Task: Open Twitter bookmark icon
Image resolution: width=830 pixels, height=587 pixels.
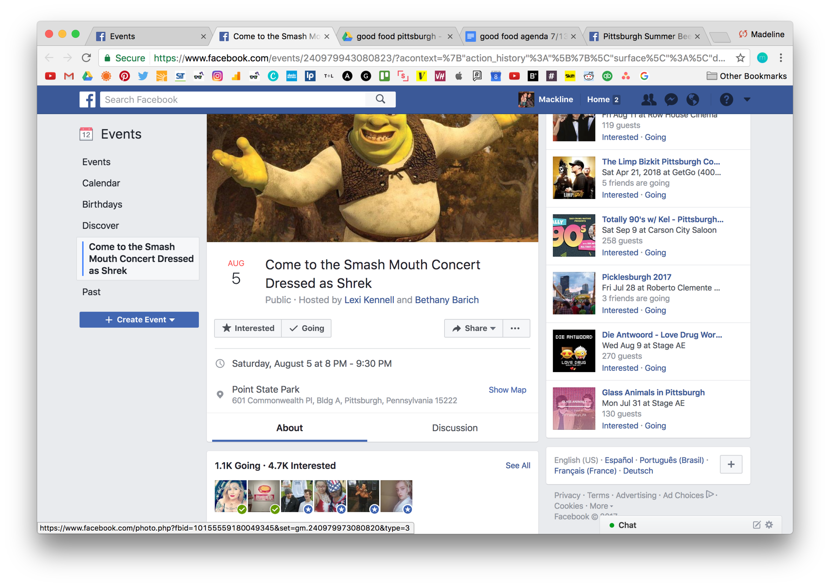Action: coord(143,76)
